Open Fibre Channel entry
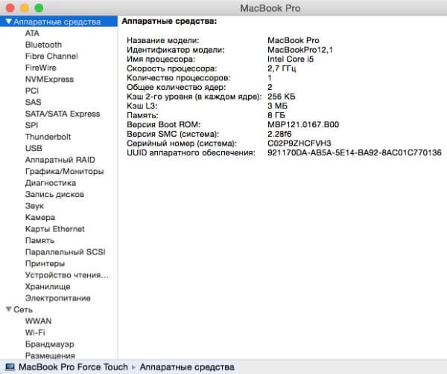447x374 pixels. [x=51, y=57]
